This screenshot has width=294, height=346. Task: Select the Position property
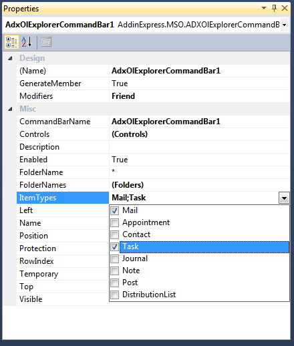[63, 236]
